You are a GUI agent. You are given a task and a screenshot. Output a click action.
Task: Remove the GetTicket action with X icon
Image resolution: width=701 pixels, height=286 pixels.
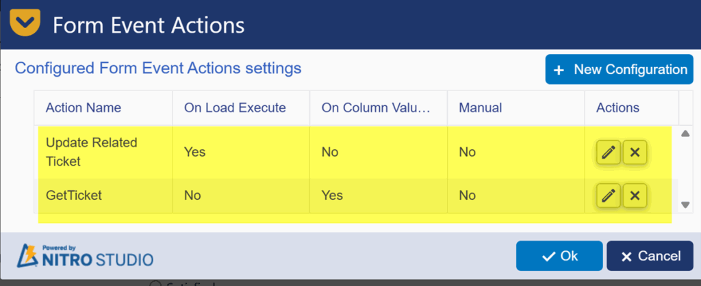pos(635,196)
